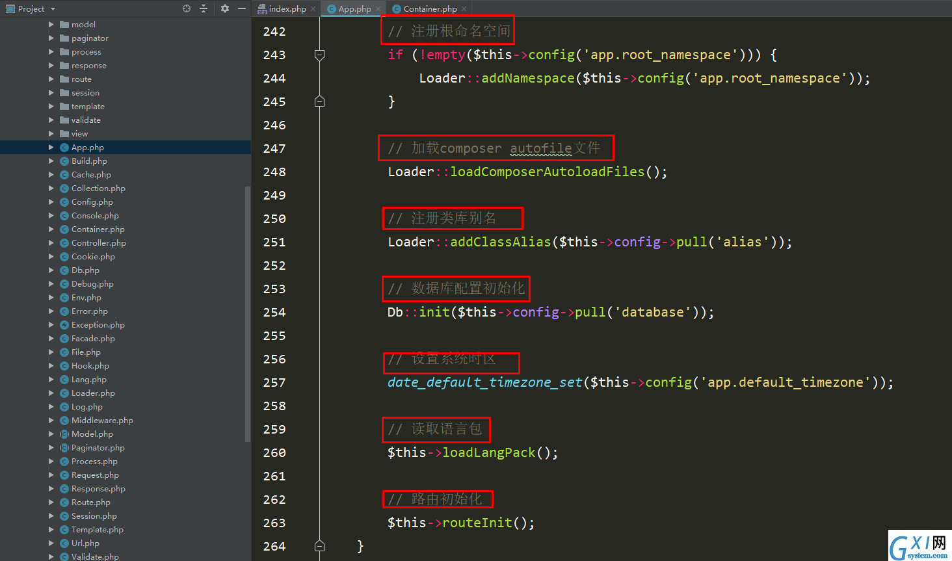Click the Cache.php class icon
952x561 pixels.
[x=64, y=175]
